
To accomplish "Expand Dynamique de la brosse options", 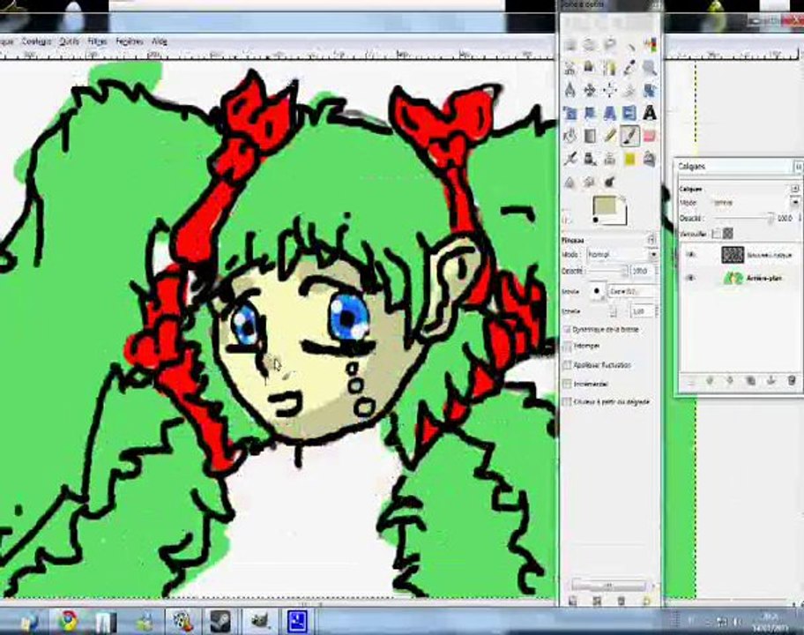I will coord(567,329).
